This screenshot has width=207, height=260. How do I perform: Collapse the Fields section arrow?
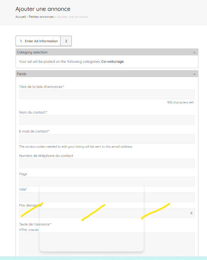pyautogui.click(x=194, y=74)
